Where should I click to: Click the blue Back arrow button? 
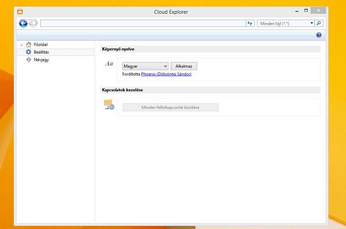pos(23,23)
